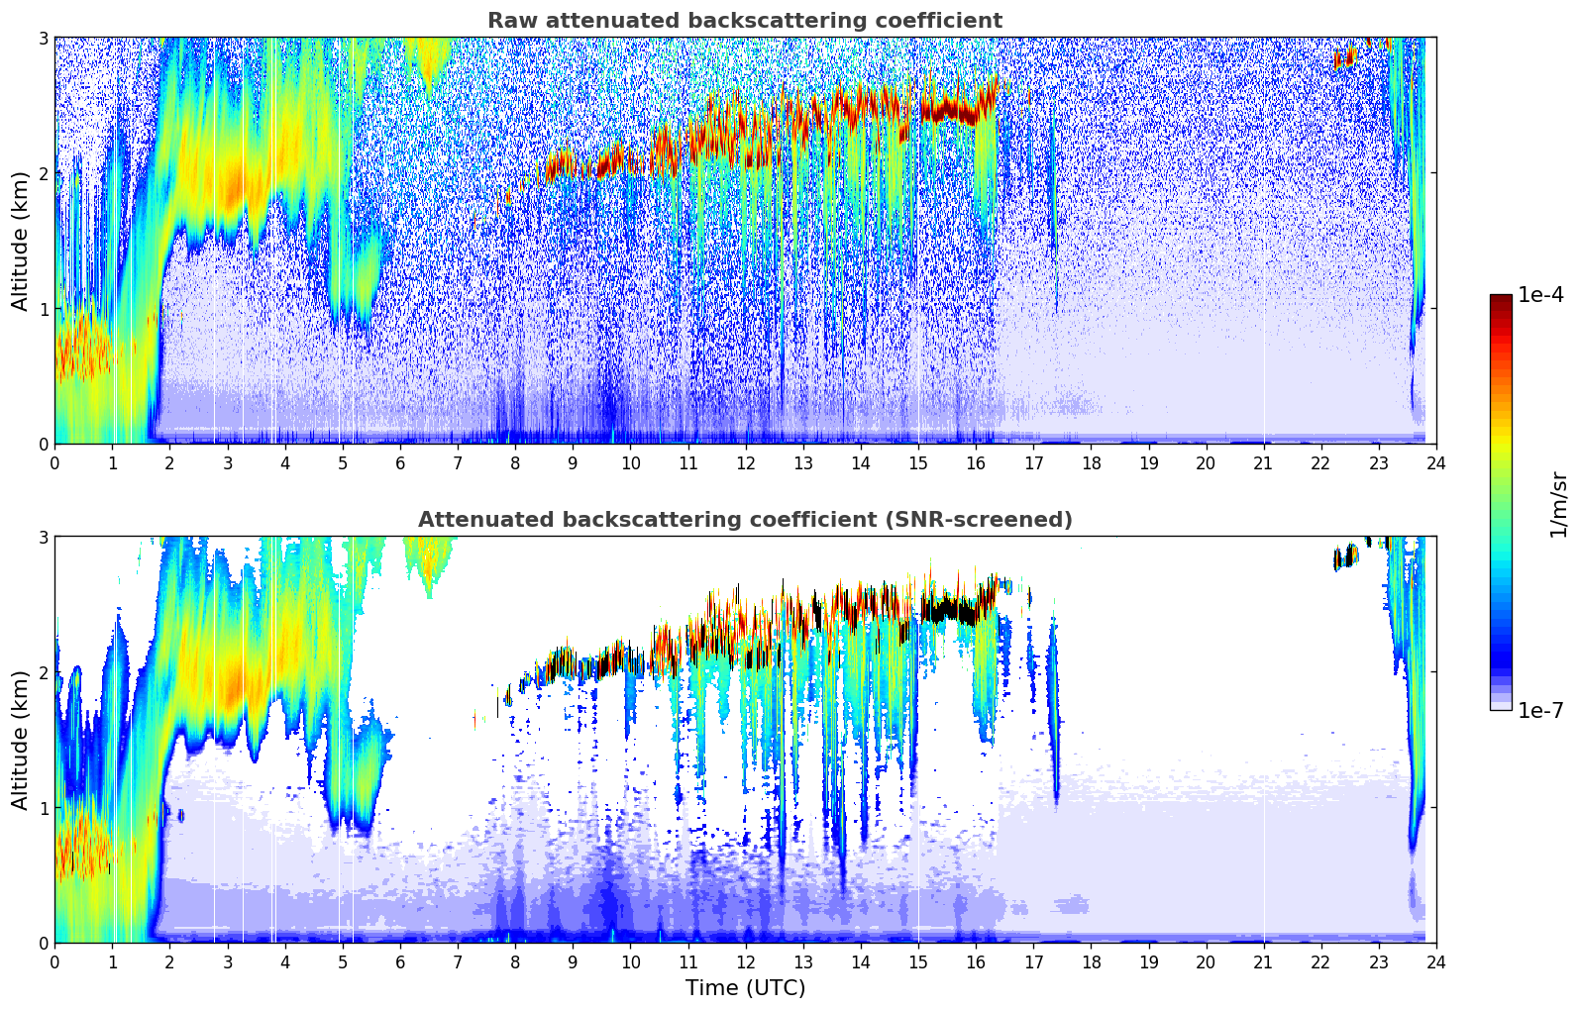
Task: Click the "1/m/sr" colorbar unit label
Action: pyautogui.click(x=1558, y=504)
